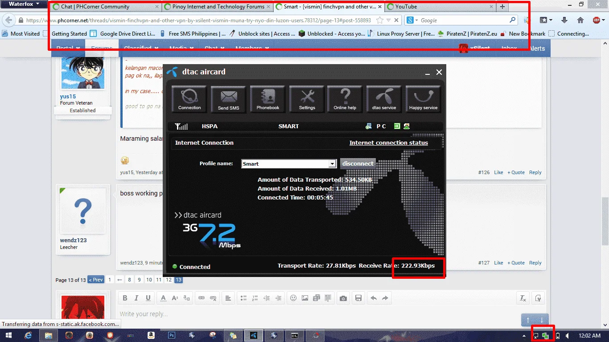The width and height of the screenshot is (609, 342).
Task: Toggle Bold in the reply editor
Action: coord(125,298)
